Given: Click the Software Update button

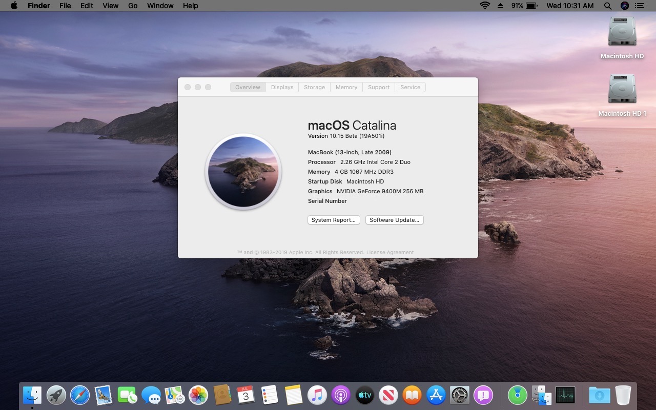Looking at the screenshot, I should coord(395,220).
